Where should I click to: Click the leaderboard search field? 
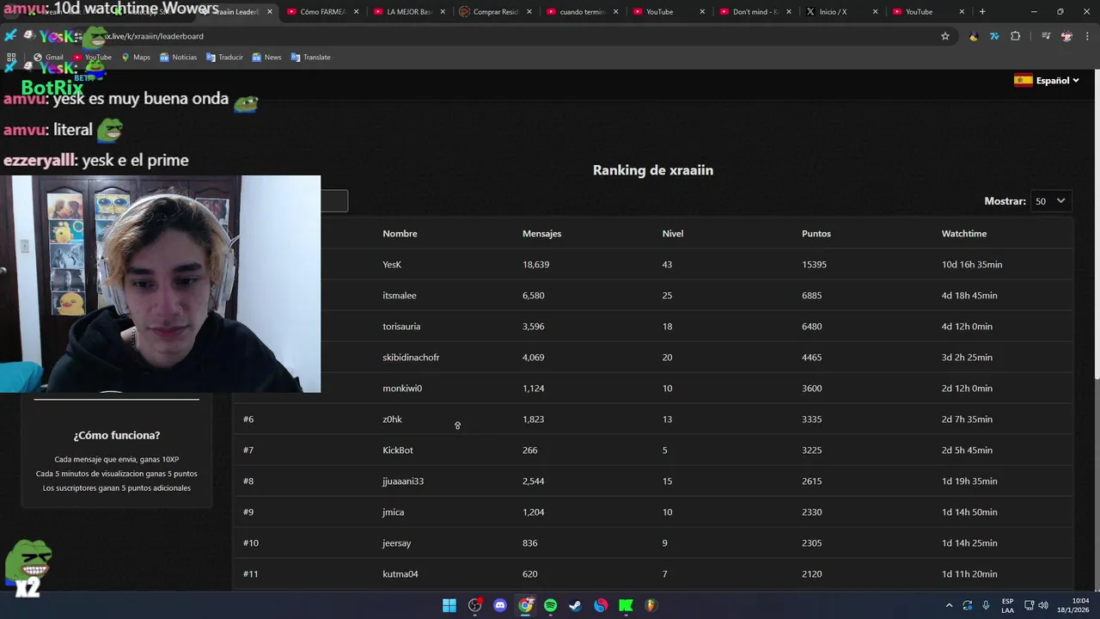click(334, 201)
